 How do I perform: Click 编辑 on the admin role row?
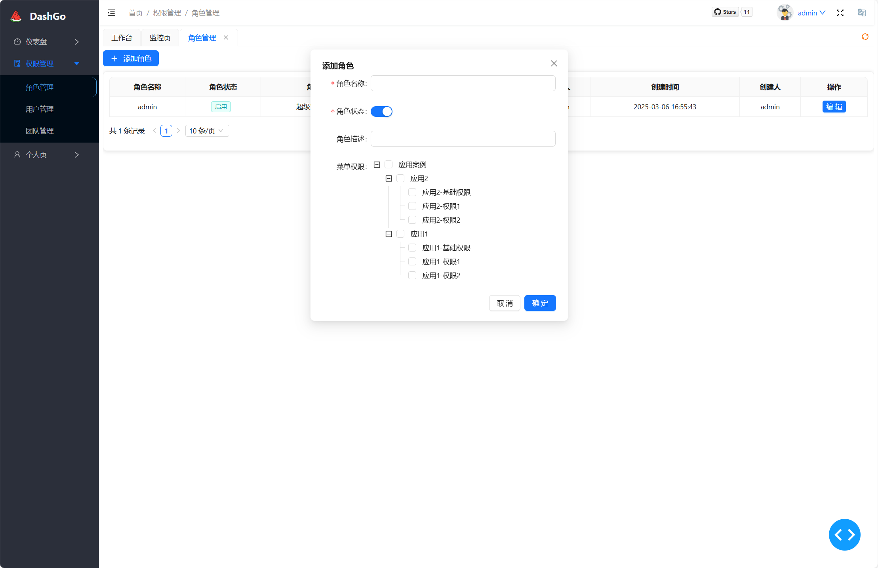pyautogui.click(x=834, y=107)
